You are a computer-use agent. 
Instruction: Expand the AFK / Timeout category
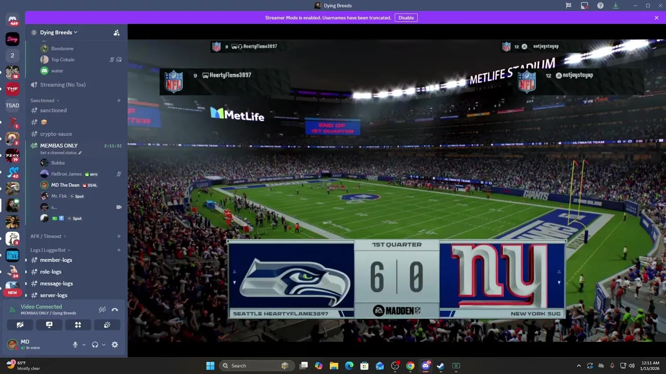point(48,236)
